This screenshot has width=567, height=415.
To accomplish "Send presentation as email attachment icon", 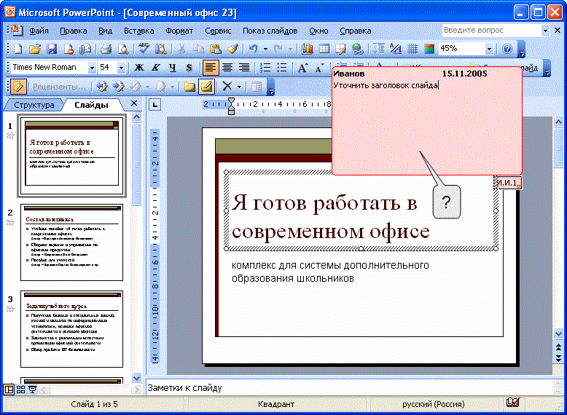I will 85,49.
